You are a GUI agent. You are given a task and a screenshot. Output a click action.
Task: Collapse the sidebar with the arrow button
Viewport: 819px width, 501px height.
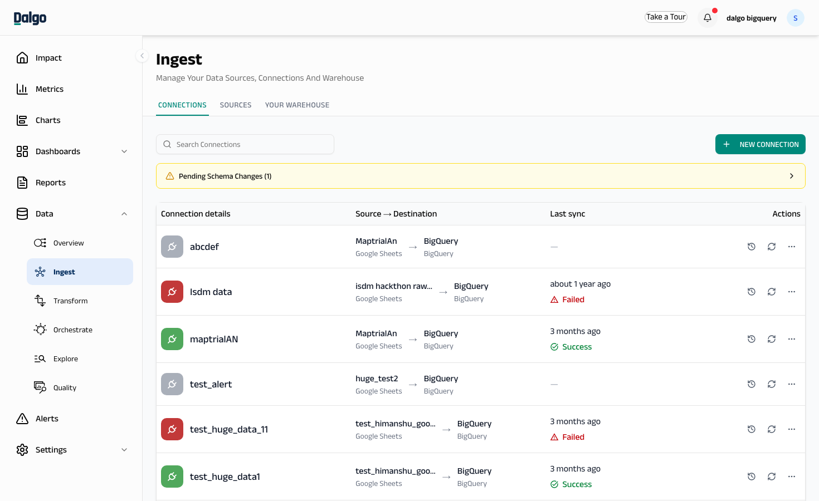pos(142,56)
